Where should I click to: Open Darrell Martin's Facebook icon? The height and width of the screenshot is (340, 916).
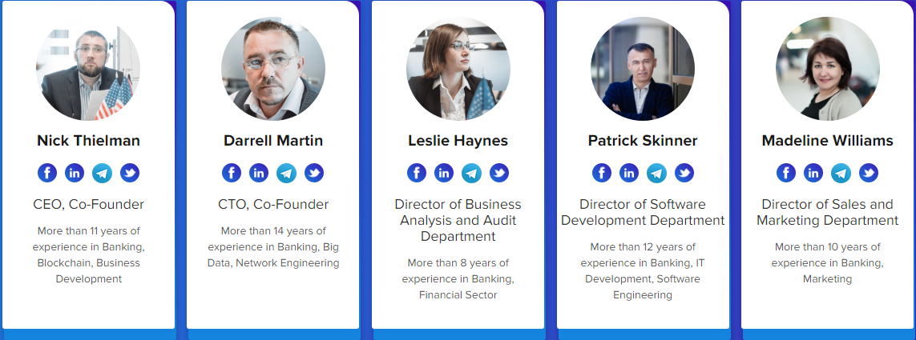coord(232,173)
